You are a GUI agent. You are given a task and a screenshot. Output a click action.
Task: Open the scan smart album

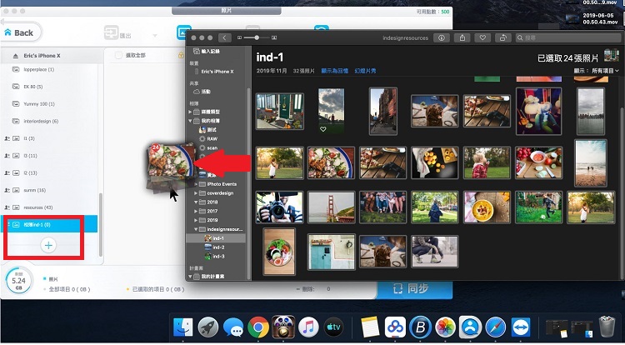[208, 147]
